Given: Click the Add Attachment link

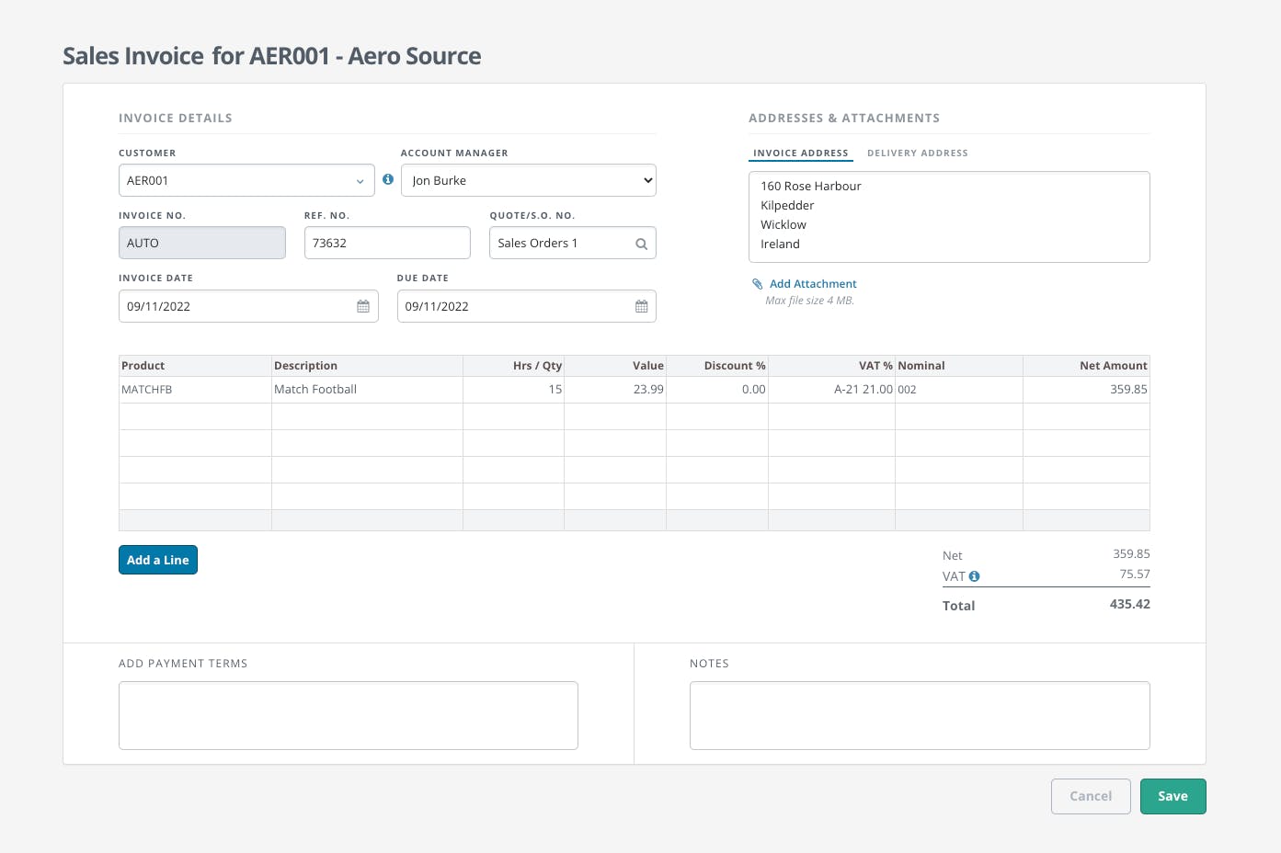Looking at the screenshot, I should coord(813,284).
